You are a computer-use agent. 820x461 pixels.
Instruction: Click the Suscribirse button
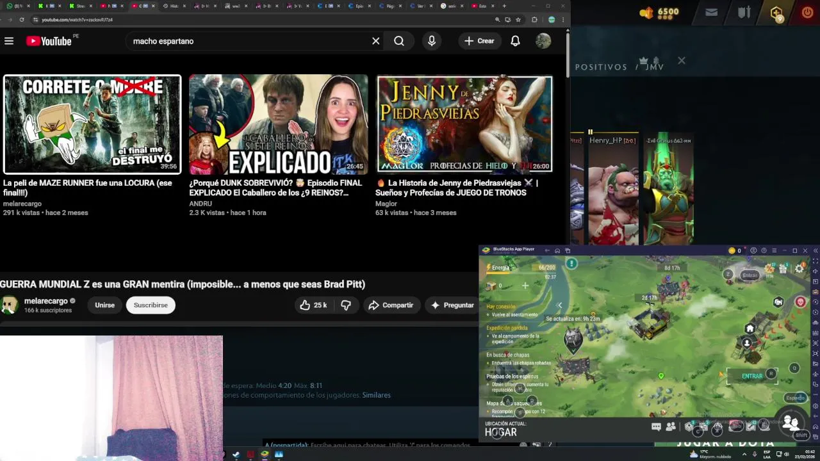pos(151,305)
